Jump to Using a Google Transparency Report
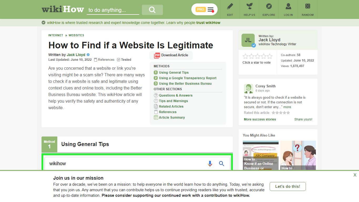The image size is (359, 202). click(188, 78)
